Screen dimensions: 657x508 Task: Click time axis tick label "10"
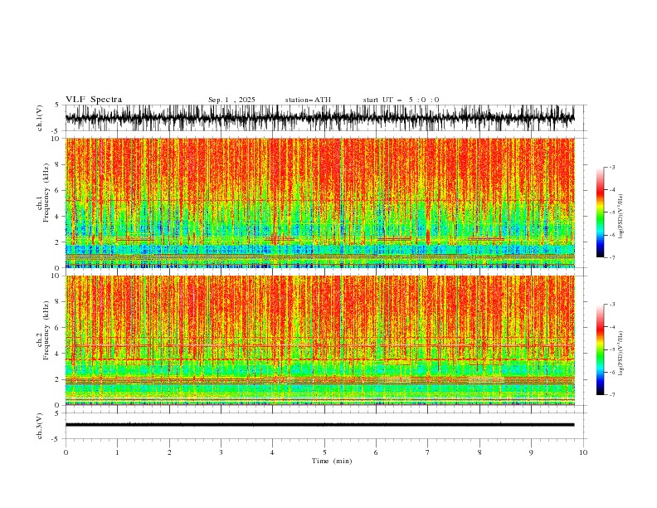[x=583, y=452]
